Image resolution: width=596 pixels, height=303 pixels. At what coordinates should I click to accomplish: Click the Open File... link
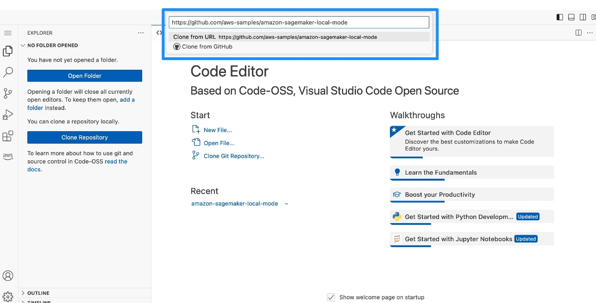point(219,143)
